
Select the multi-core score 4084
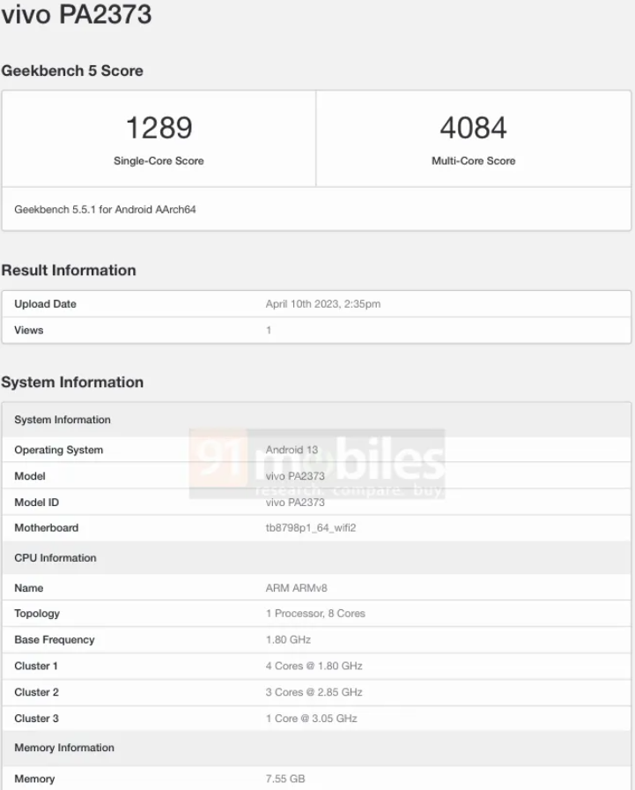473,128
